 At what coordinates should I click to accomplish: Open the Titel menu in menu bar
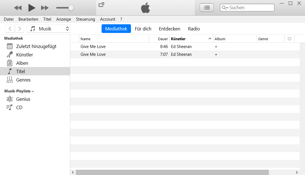point(47,19)
